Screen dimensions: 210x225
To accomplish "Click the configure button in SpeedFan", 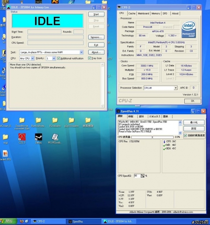I will click(x=194, y=128).
